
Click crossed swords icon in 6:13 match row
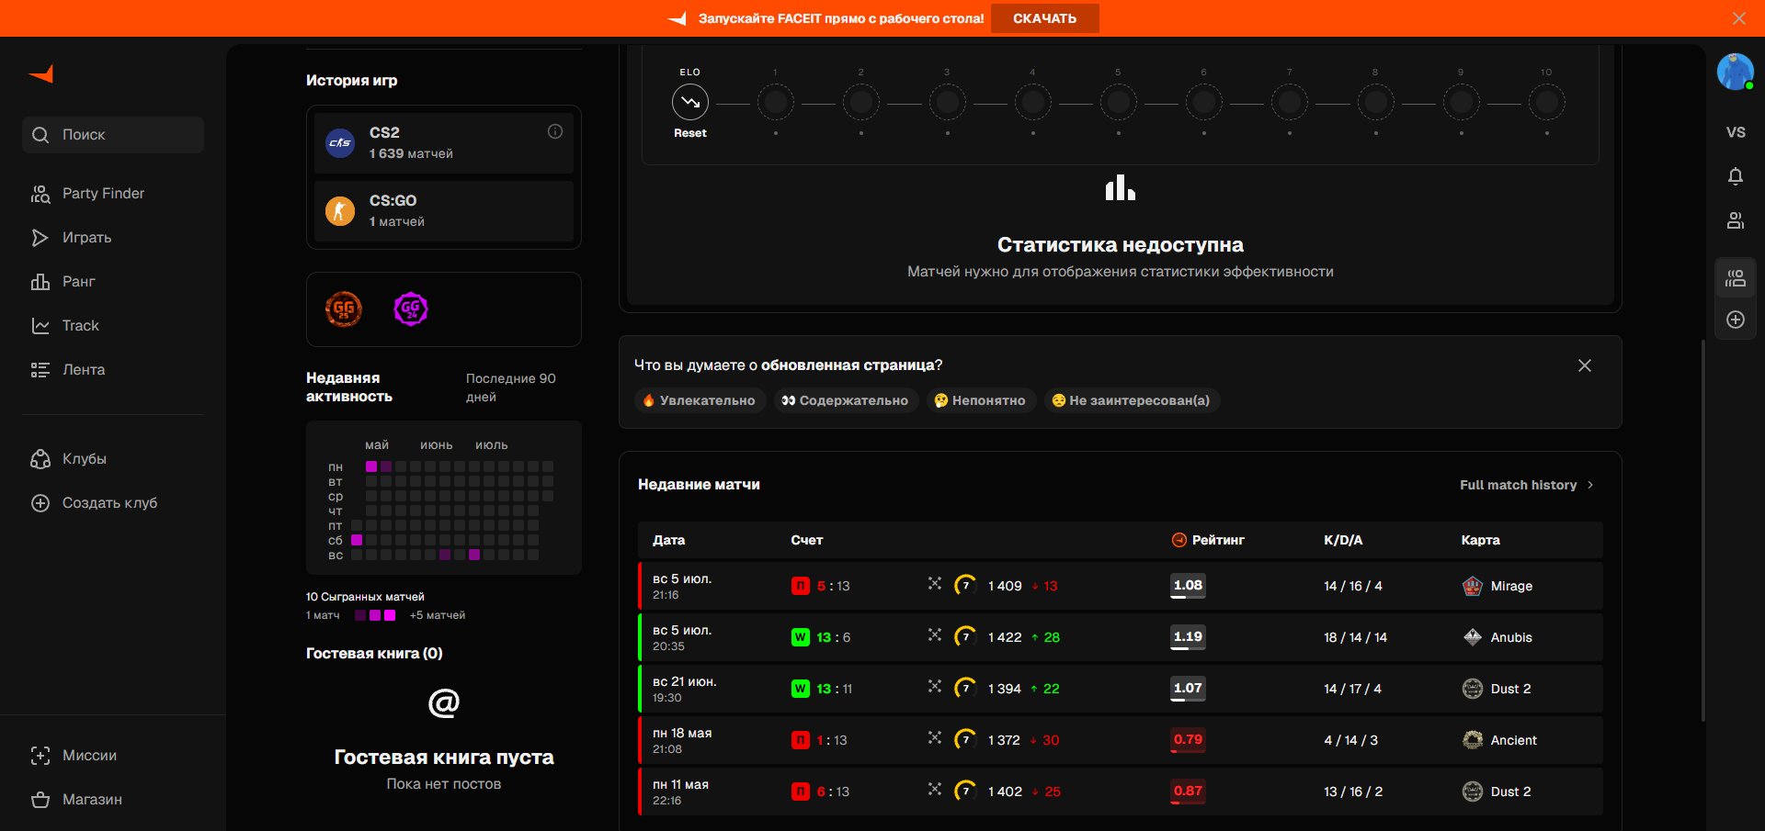[935, 790]
